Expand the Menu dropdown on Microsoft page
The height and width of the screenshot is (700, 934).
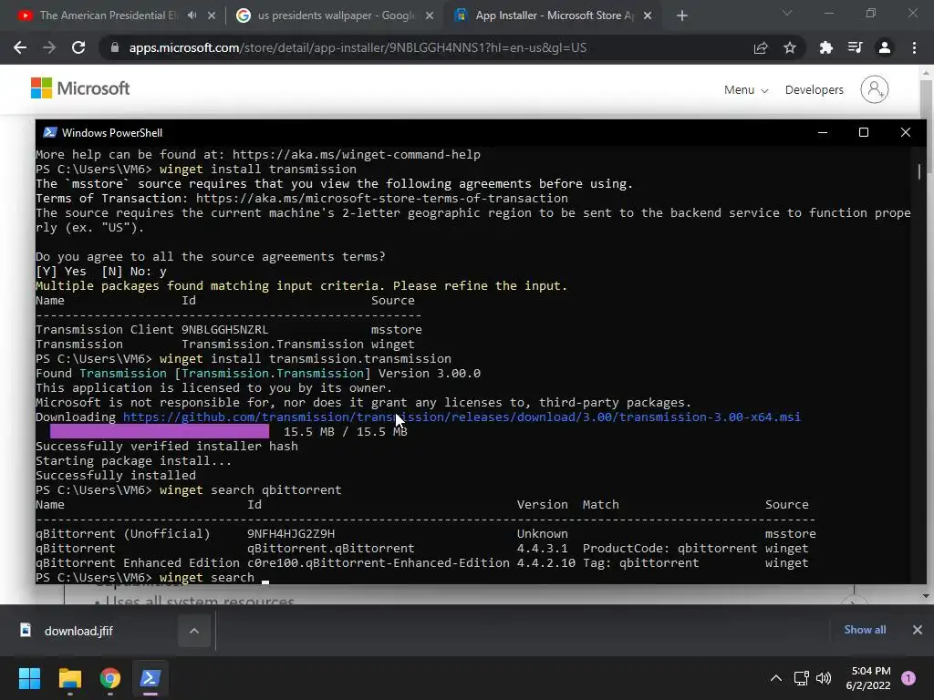pos(746,90)
